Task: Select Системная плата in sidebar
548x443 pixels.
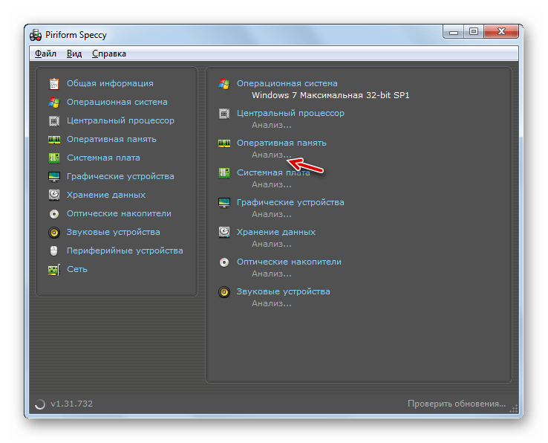Action: pos(103,158)
